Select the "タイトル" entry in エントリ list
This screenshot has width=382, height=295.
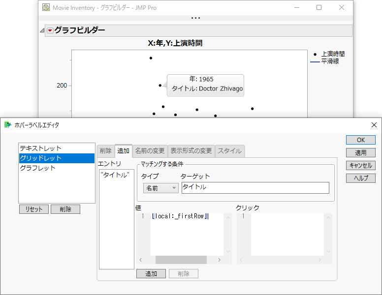114,175
